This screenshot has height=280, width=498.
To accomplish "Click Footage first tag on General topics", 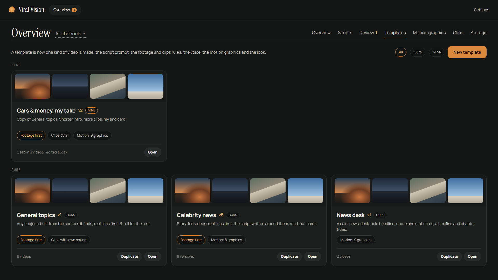I will pos(31,240).
